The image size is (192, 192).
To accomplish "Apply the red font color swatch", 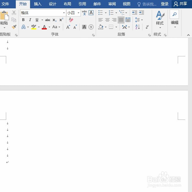I will [x=44, y=27].
